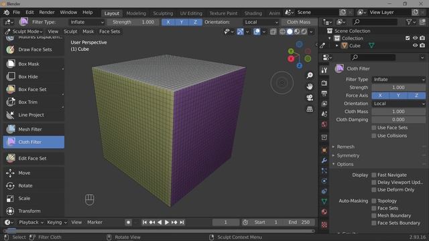Enable X-ray toggle icon in header

pos(273,31)
